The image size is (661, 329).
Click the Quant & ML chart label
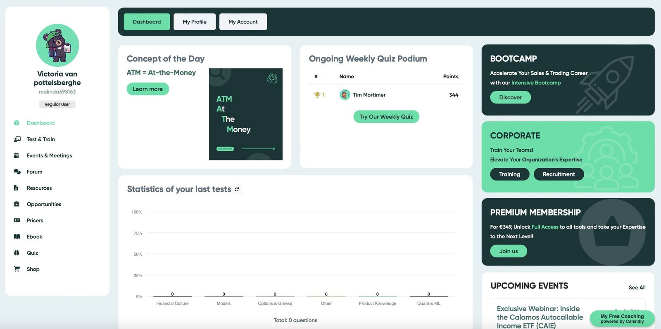coord(429,303)
